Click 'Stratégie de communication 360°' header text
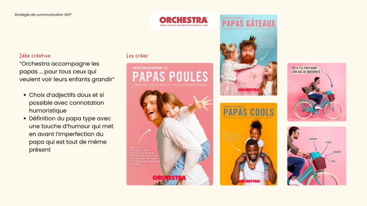The height and width of the screenshot is (206, 367). coord(43,14)
